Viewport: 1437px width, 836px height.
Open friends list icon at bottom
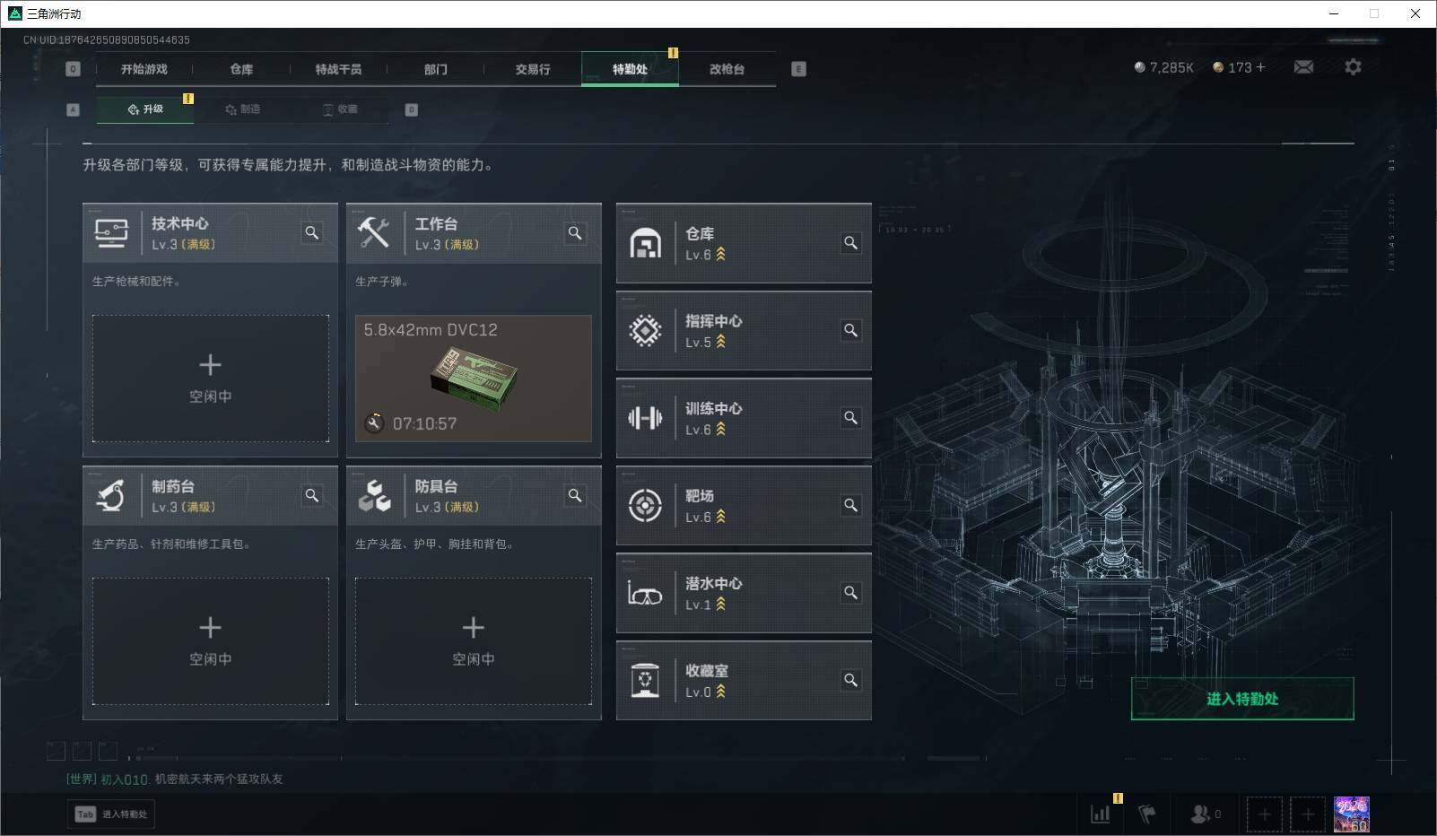[1205, 814]
